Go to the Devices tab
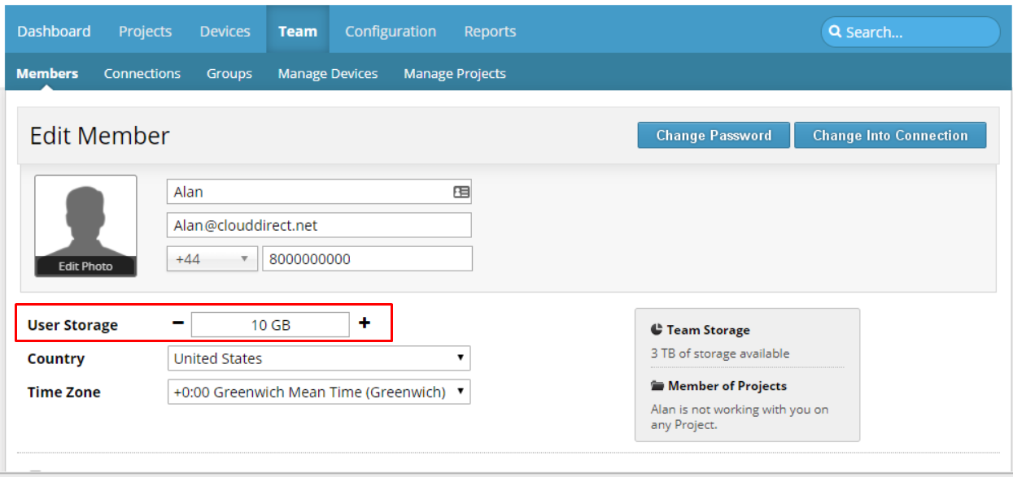 click(225, 31)
